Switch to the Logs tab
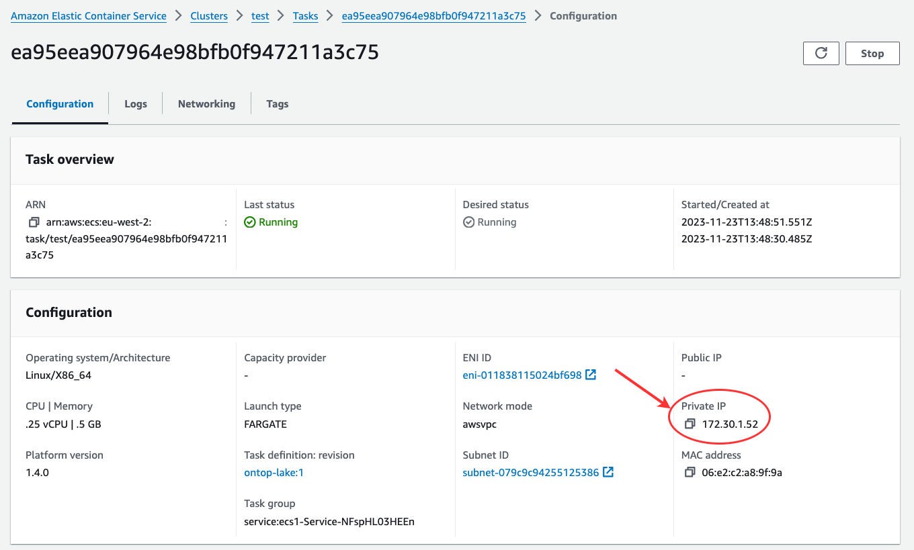This screenshot has height=550, width=914. coord(136,103)
